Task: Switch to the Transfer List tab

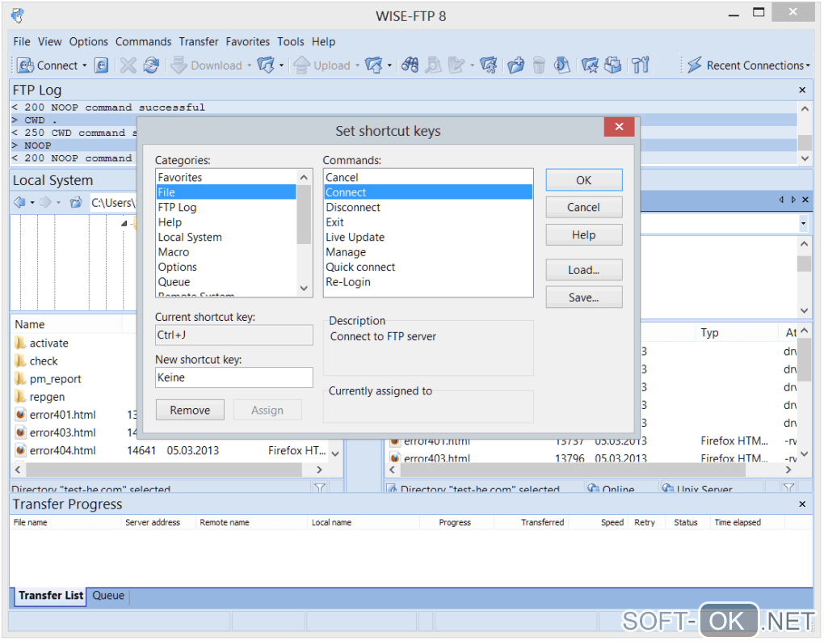Action: click(x=50, y=597)
